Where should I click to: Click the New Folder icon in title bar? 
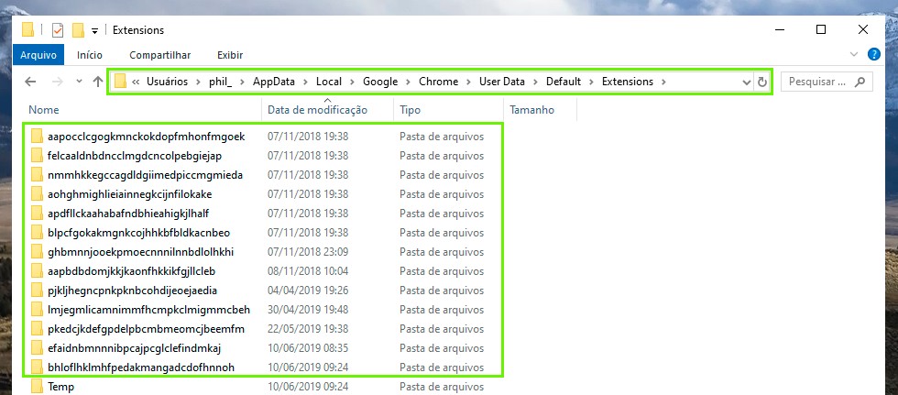click(78, 29)
